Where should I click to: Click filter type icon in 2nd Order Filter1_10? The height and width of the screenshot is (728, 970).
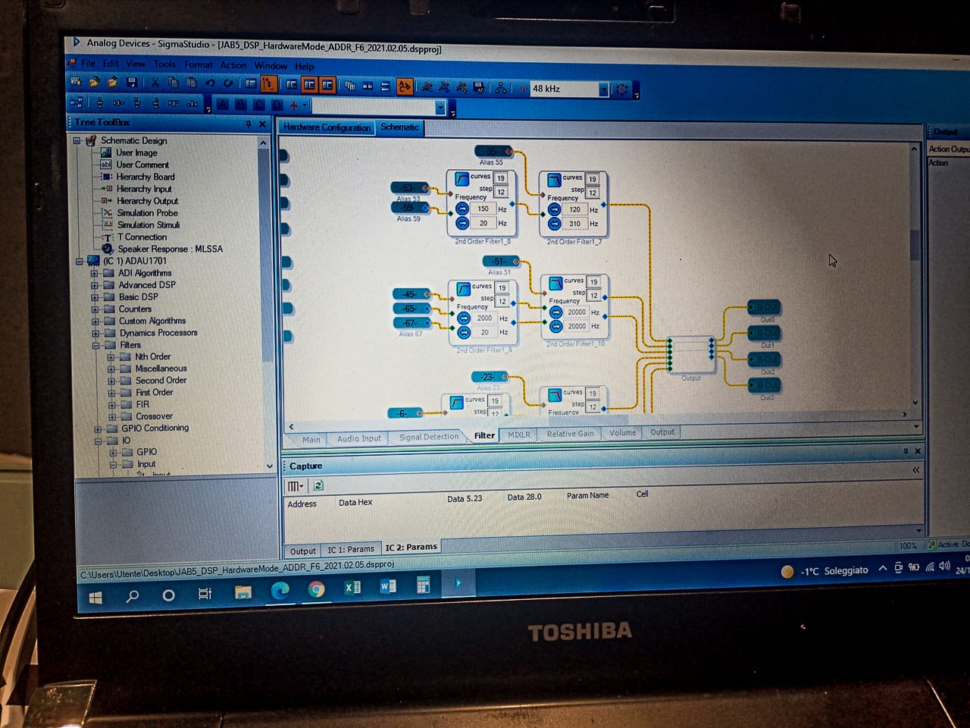pos(555,282)
